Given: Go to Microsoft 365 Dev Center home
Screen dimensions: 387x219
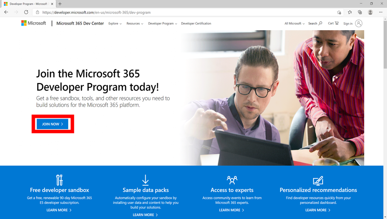Looking at the screenshot, I should point(80,23).
